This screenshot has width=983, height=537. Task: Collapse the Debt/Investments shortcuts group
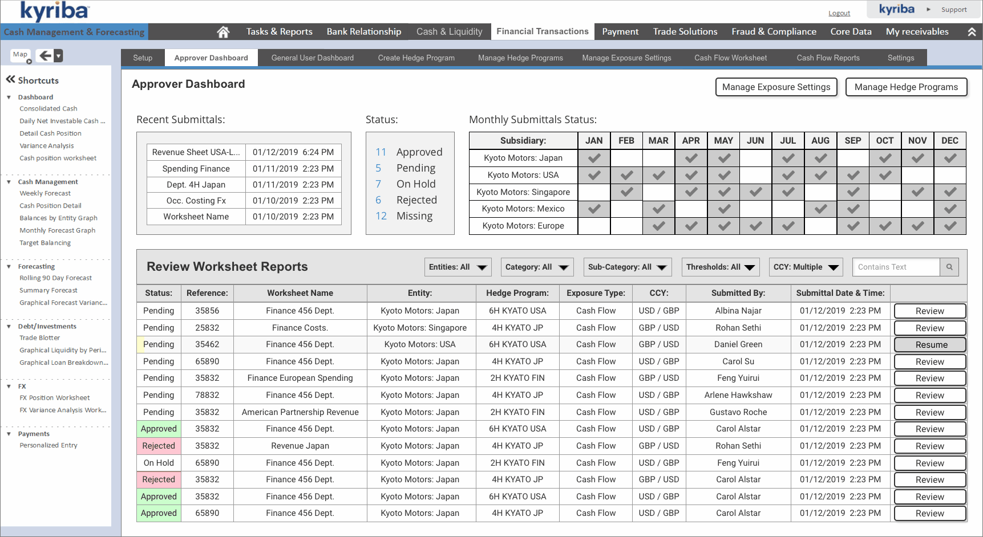click(x=9, y=327)
